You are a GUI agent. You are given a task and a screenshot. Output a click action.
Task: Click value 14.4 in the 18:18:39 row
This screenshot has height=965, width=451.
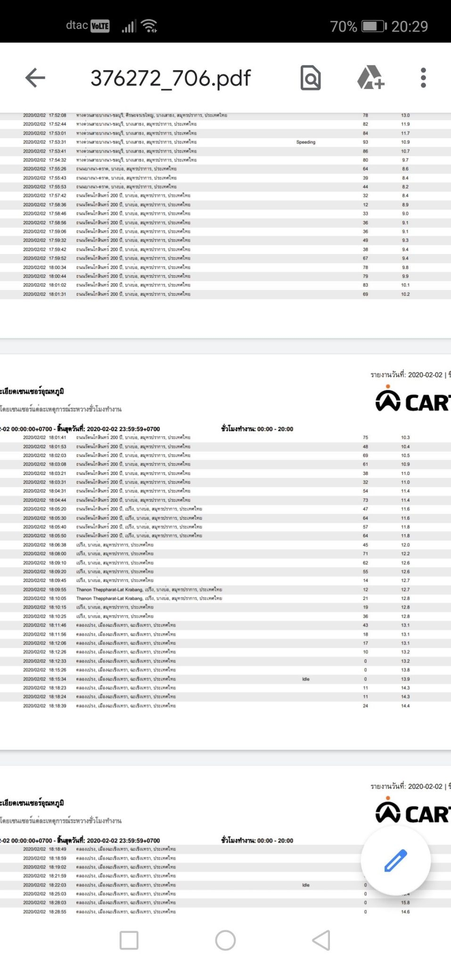pos(405,706)
